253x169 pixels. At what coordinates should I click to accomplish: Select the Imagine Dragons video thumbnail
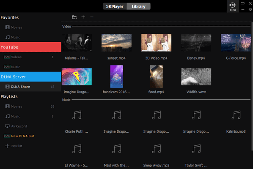pyautogui.click(x=77, y=77)
